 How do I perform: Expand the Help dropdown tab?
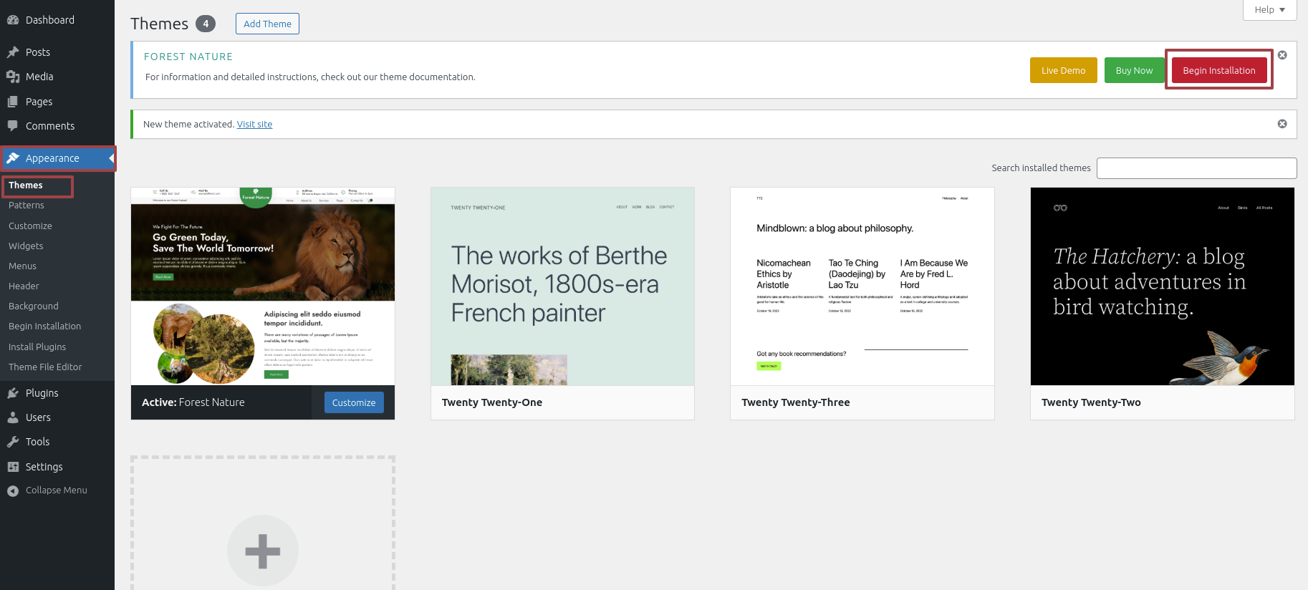(1270, 10)
